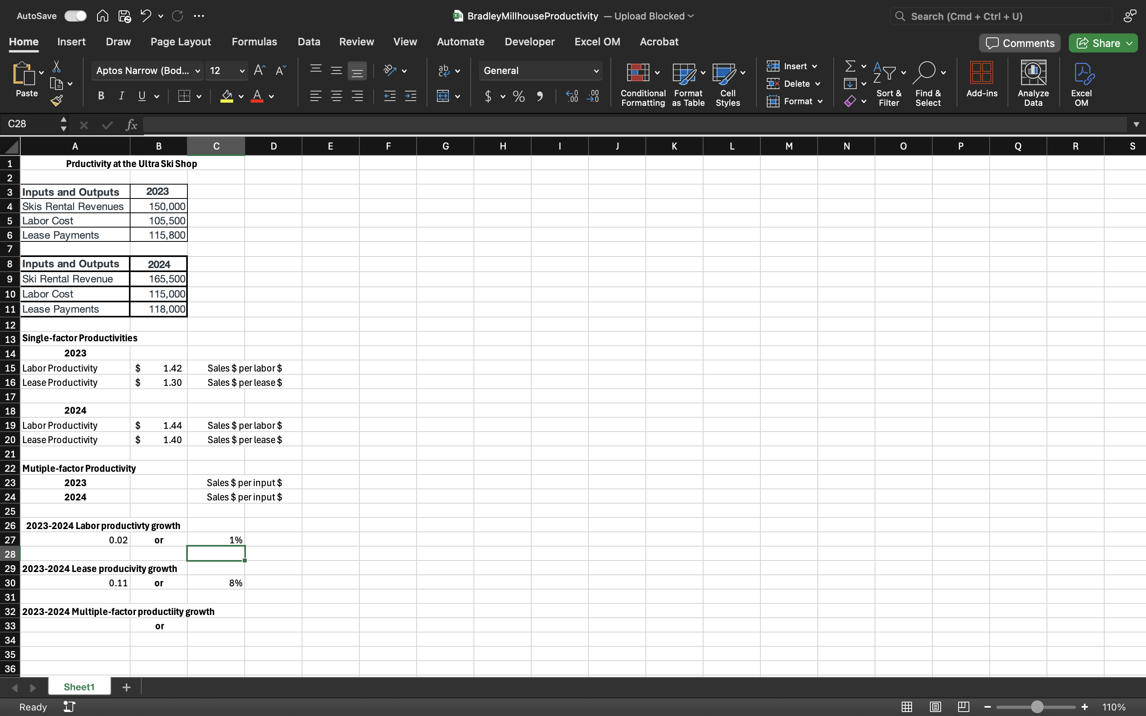Screen dimensions: 1146x716
Task: Open the Formulas ribbon tab
Action: [x=254, y=42]
